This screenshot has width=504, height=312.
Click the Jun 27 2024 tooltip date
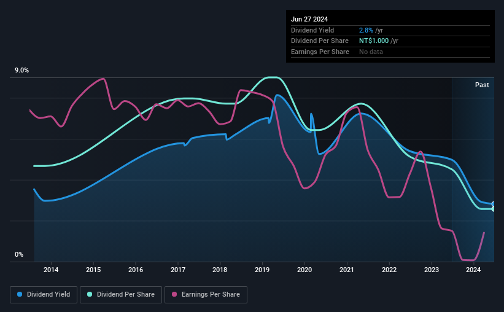[309, 19]
